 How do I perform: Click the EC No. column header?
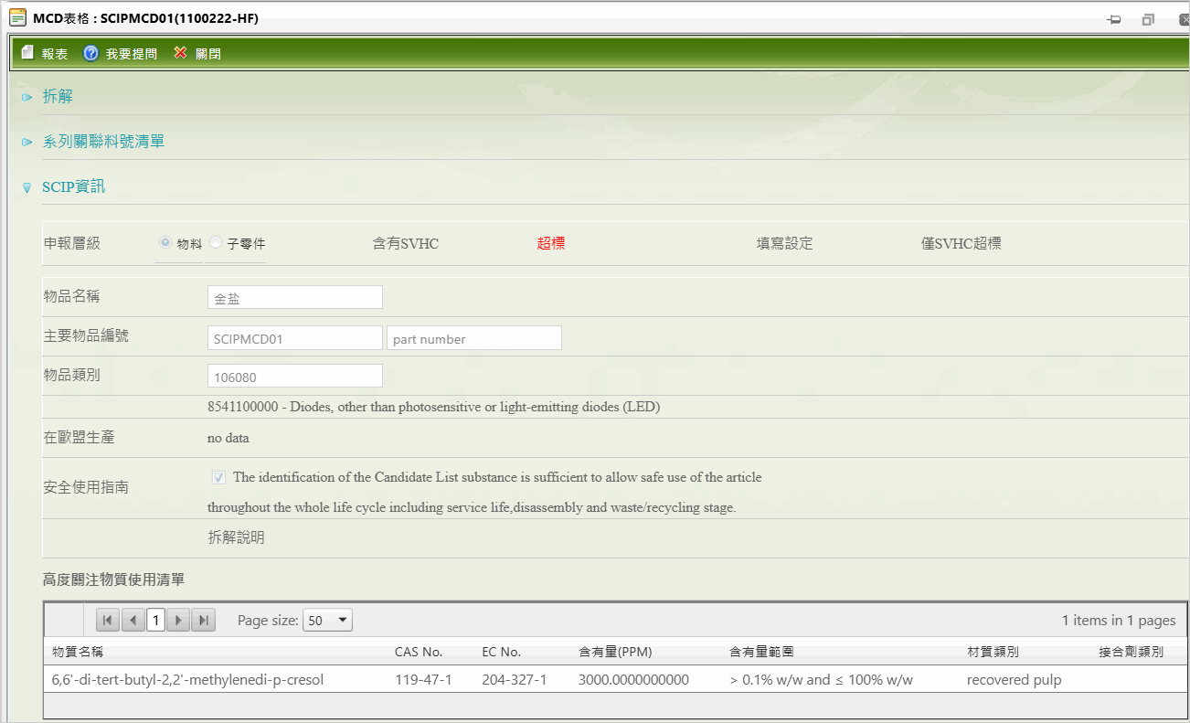(501, 652)
